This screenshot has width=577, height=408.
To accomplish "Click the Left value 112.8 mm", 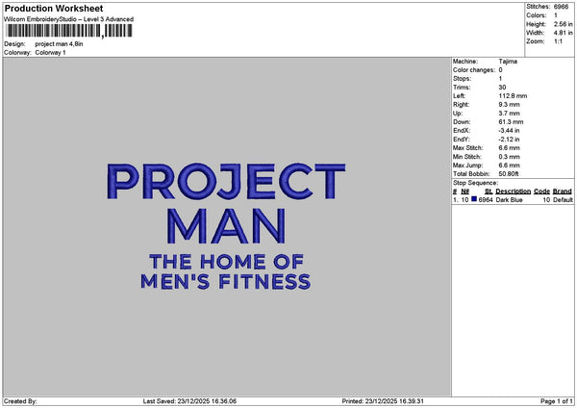I will click(x=513, y=95).
